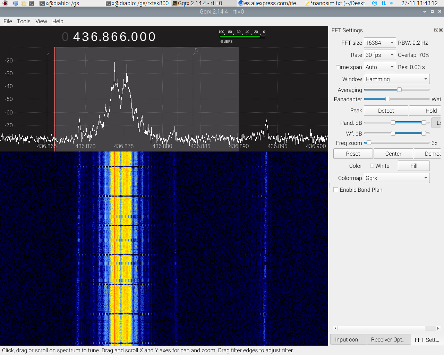The width and height of the screenshot is (444, 355).
Task: Launch terminal from the taskbar launcher
Action: tap(32, 3)
